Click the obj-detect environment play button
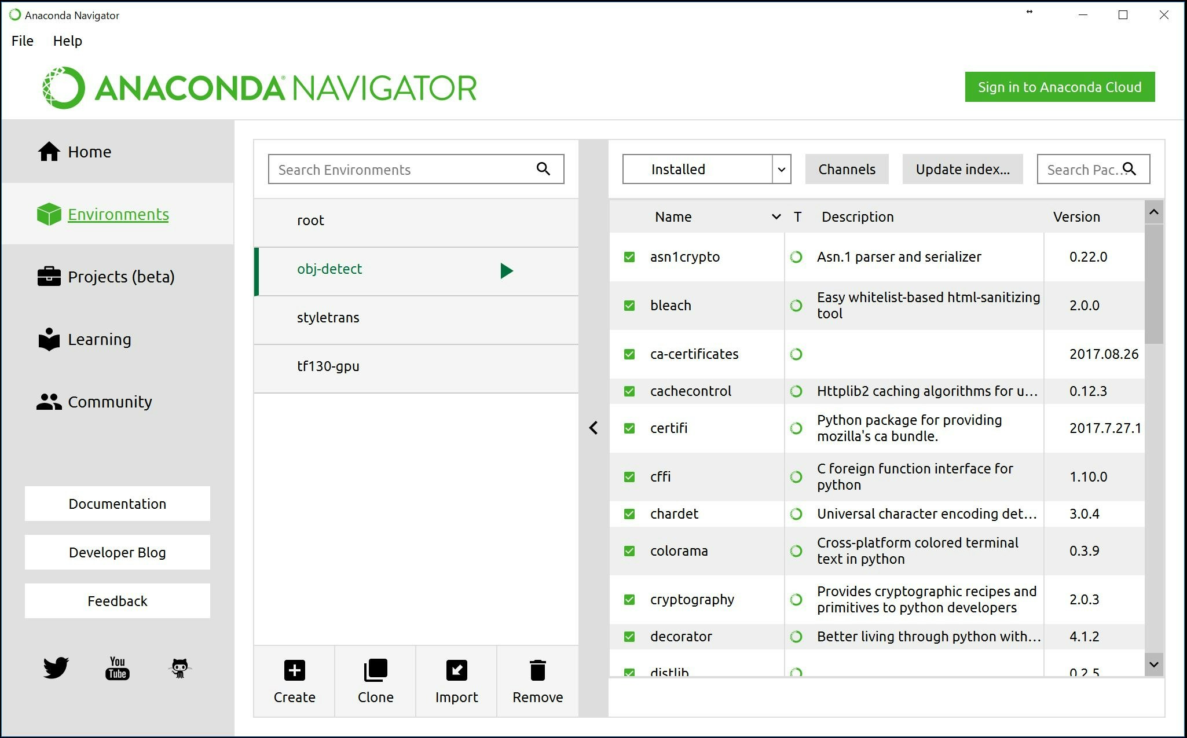Image resolution: width=1187 pixels, height=738 pixels. tap(506, 270)
